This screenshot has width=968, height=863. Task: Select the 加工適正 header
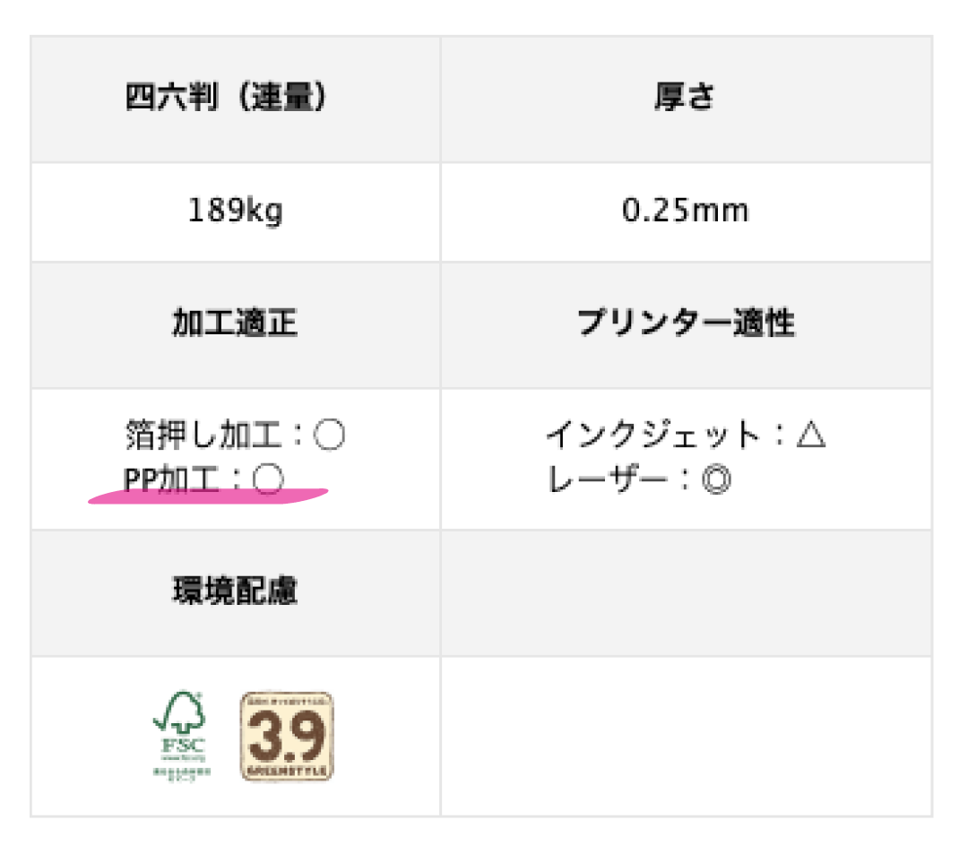tap(236, 325)
